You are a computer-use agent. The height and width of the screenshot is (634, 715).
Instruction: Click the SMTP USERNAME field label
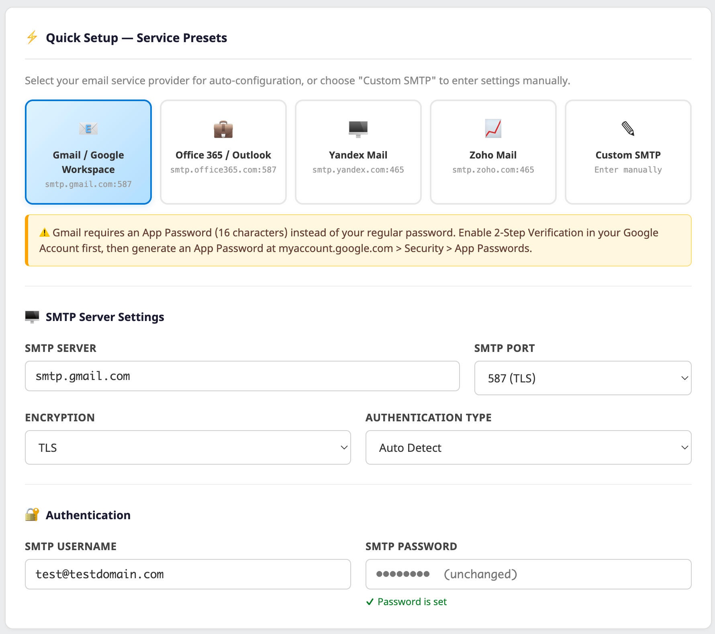click(x=71, y=547)
